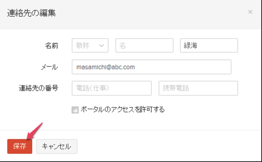This screenshot has width=262, height=162.
Task: Close the 連絡先の編集 dialog with X
Action: 250,12
